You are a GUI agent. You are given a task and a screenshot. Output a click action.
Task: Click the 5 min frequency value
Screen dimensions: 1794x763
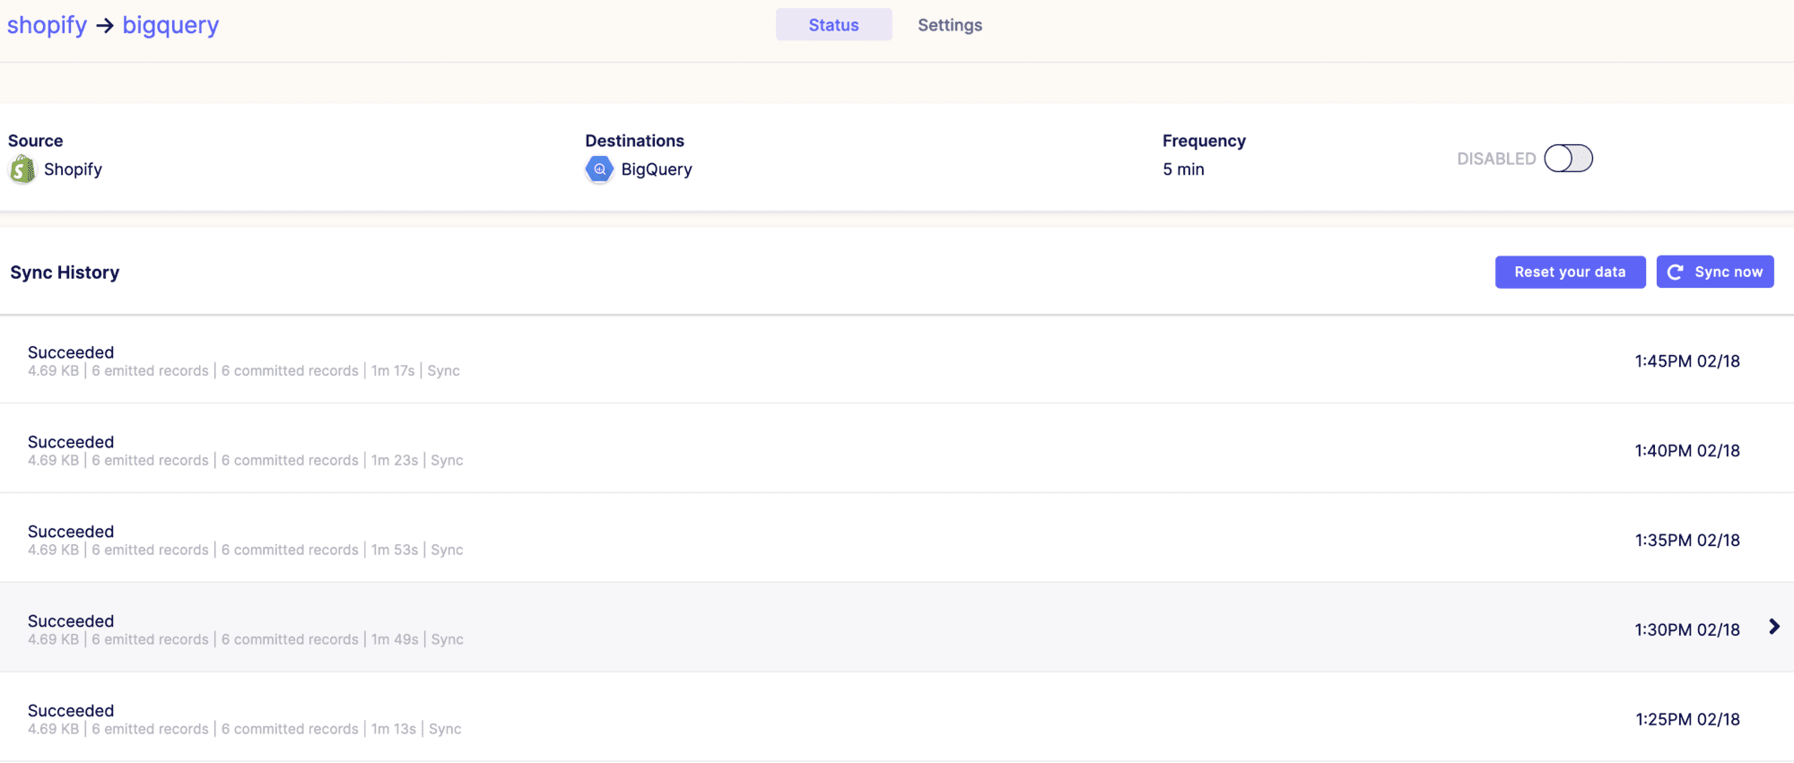pyautogui.click(x=1183, y=169)
